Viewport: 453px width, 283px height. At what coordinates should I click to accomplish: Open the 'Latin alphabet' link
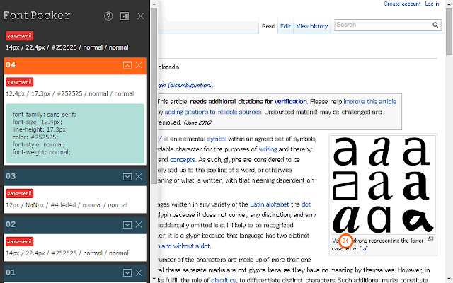point(269,204)
